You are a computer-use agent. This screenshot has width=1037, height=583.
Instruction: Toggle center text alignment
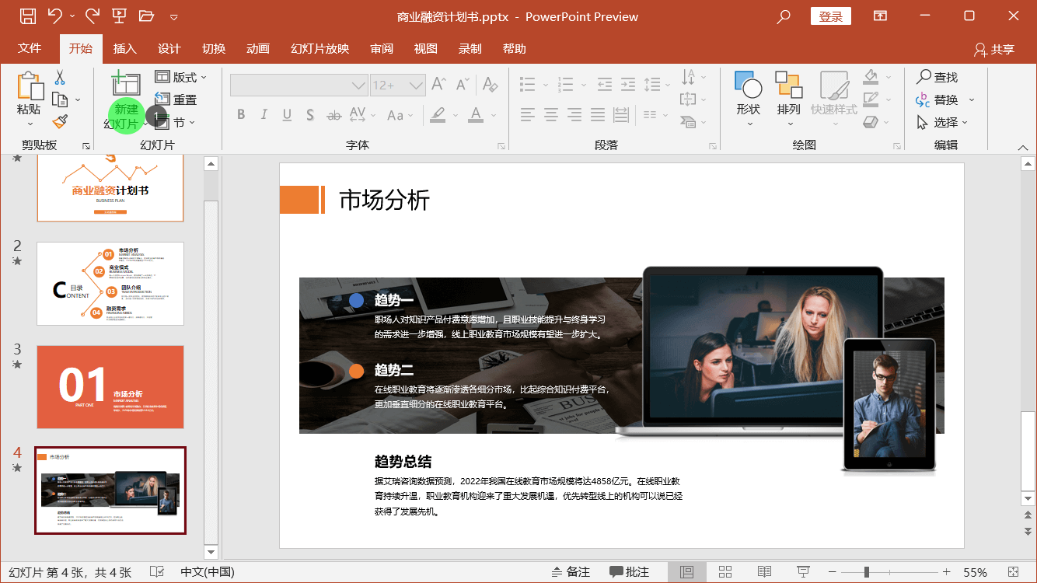(x=551, y=115)
